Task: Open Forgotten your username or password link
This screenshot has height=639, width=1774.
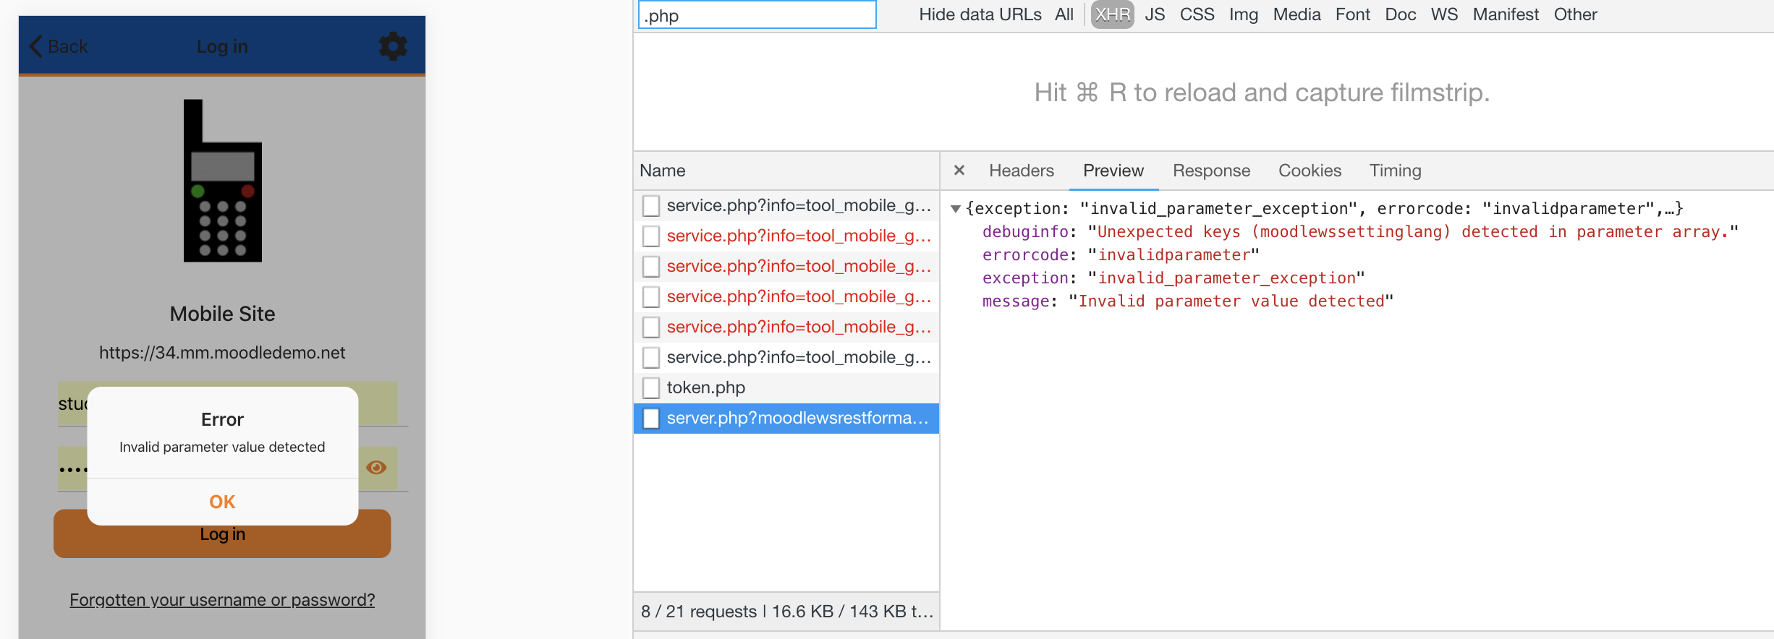Action: point(222,600)
